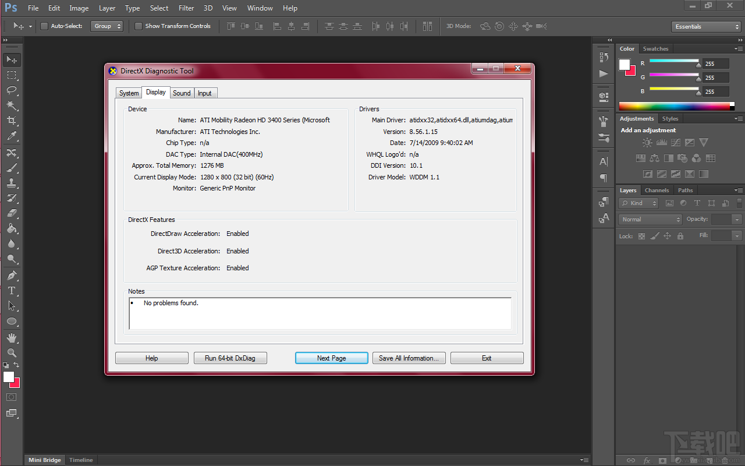
Task: Switch to the Channels tab
Action: click(657, 190)
